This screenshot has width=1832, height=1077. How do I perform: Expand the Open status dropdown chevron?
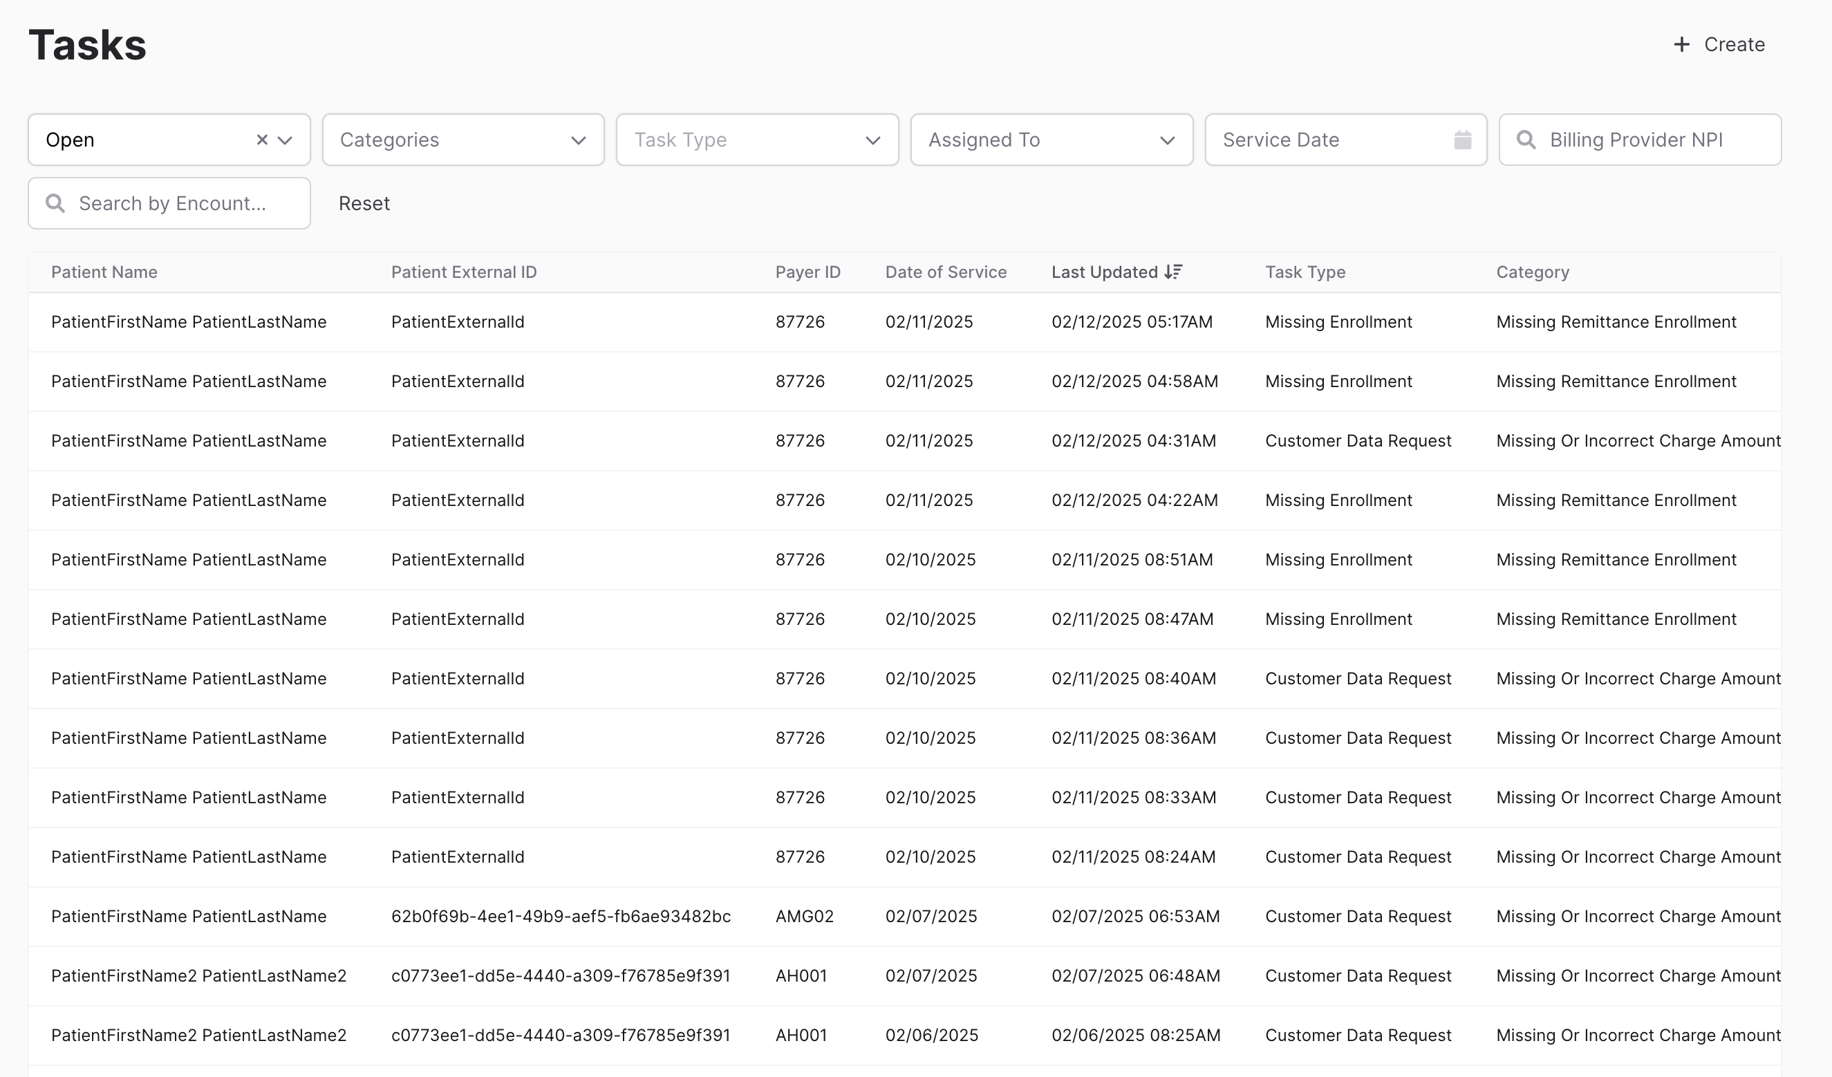(286, 140)
